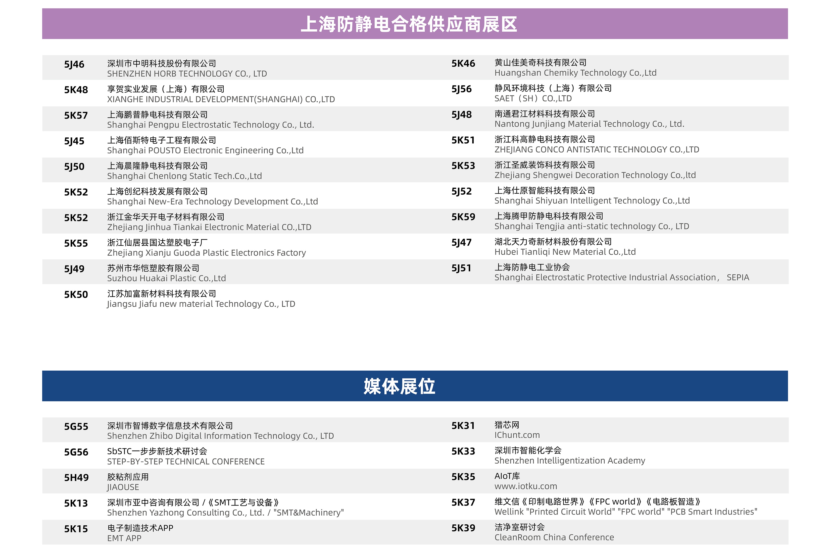Open www.iotku.com address
This screenshot has width=831, height=554.
(526, 486)
